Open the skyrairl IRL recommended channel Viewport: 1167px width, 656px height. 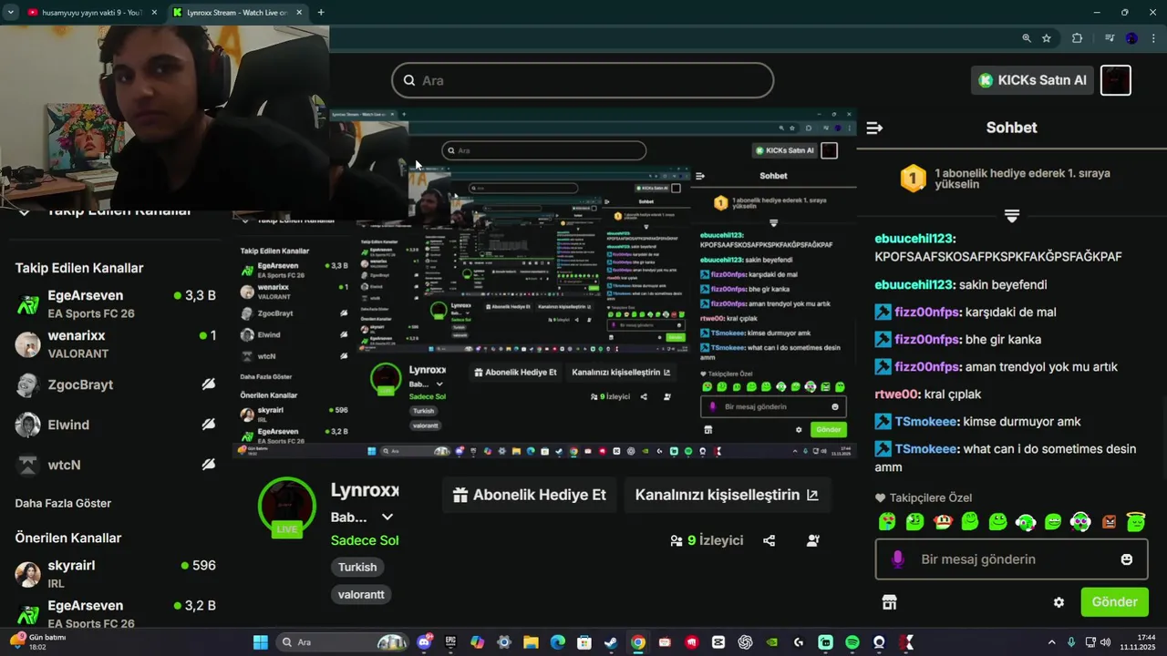115,573
